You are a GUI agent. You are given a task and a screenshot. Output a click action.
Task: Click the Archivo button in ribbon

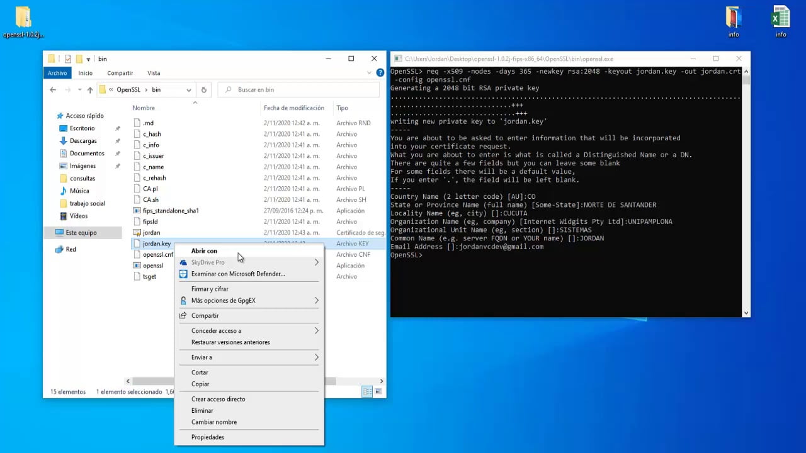(x=57, y=73)
